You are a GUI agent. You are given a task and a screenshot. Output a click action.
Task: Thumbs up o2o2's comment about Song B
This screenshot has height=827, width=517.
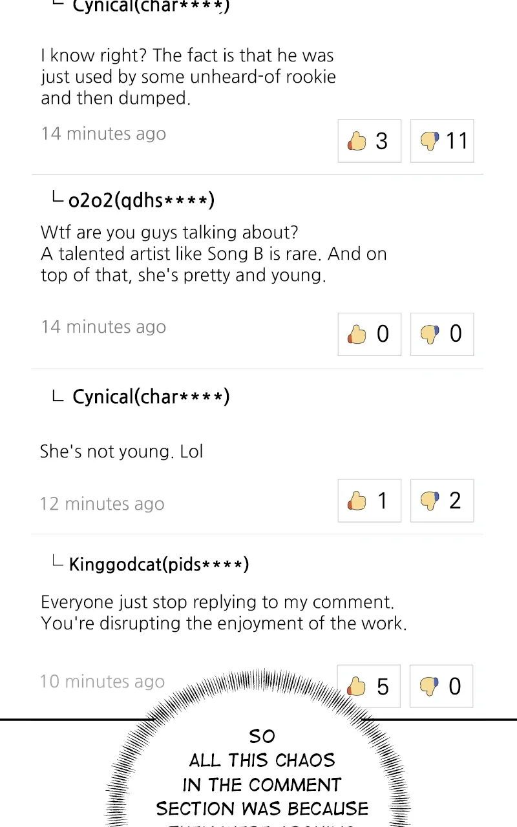coord(369,334)
